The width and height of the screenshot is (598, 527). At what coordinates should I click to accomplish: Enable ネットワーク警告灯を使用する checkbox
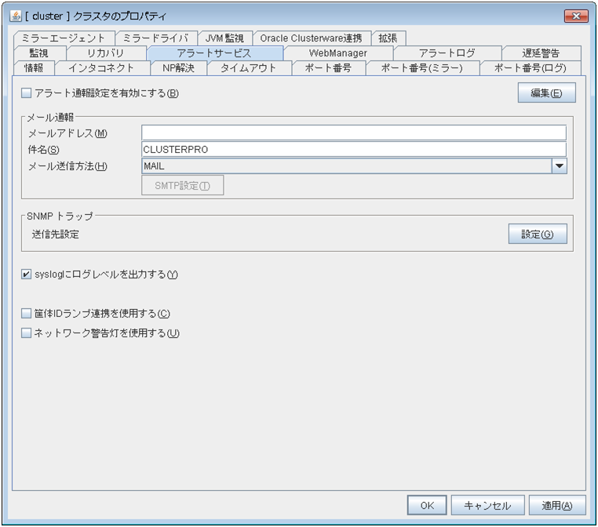(x=27, y=333)
